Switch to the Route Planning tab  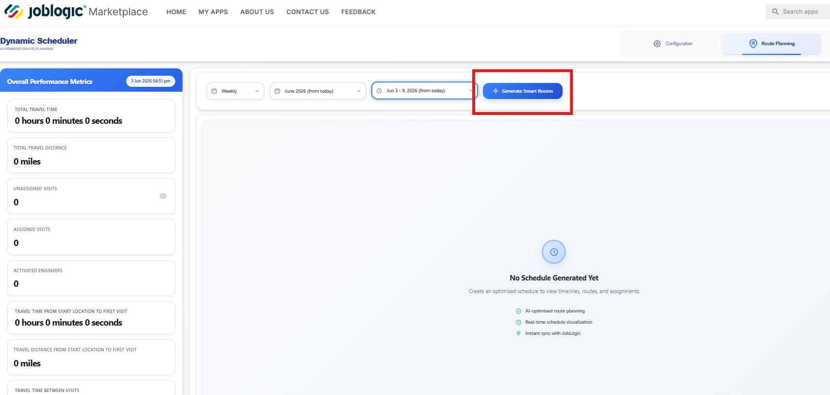tap(772, 44)
